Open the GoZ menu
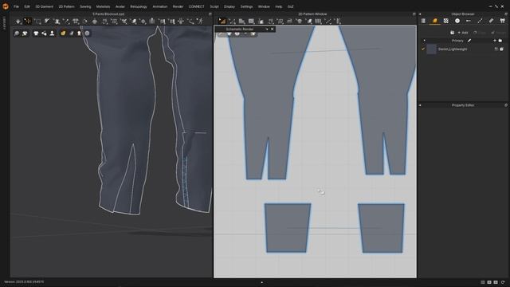The image size is (510, 287). click(x=290, y=6)
